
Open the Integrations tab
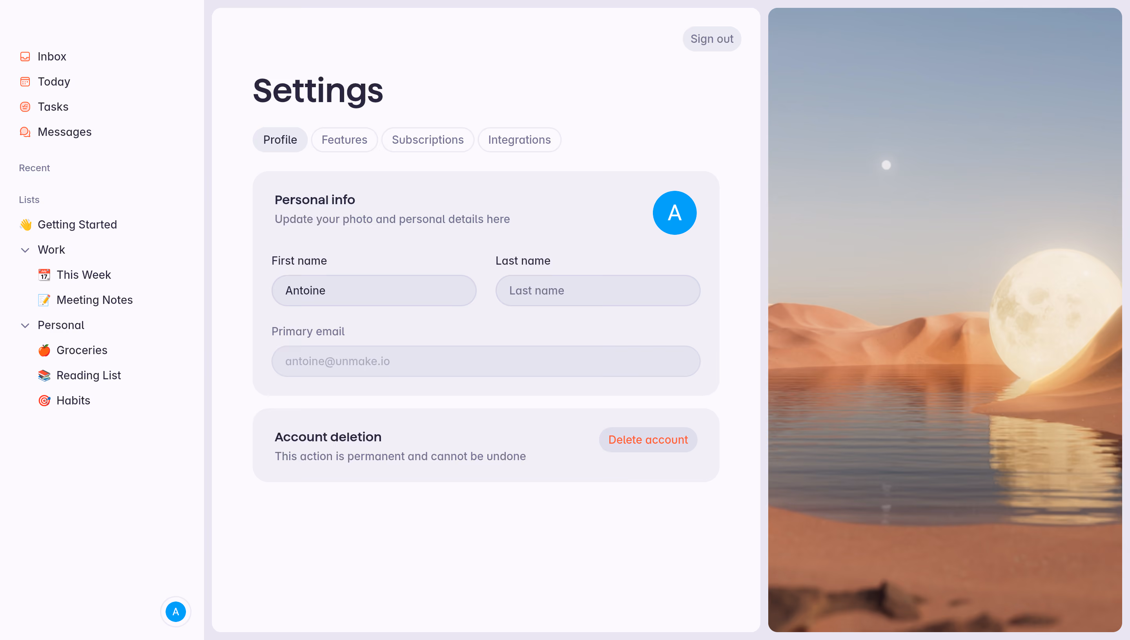click(x=519, y=140)
